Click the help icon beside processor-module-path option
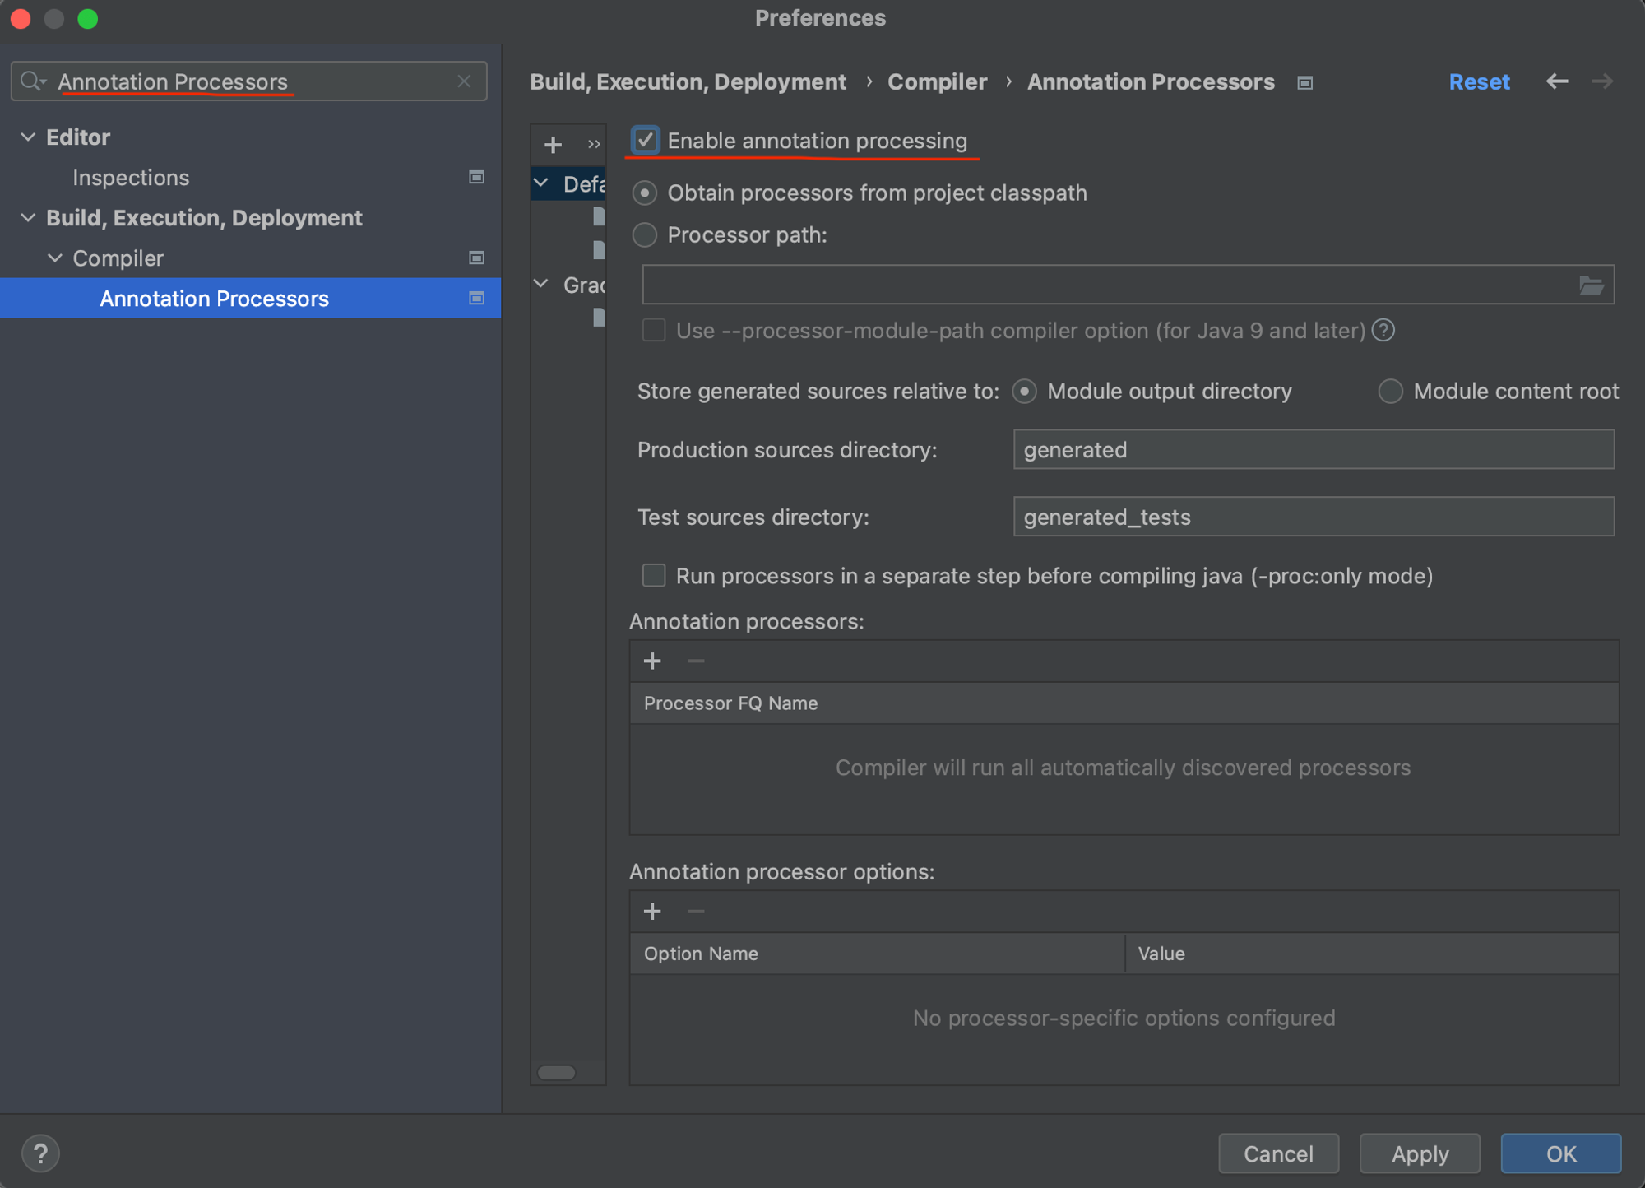 click(1383, 331)
